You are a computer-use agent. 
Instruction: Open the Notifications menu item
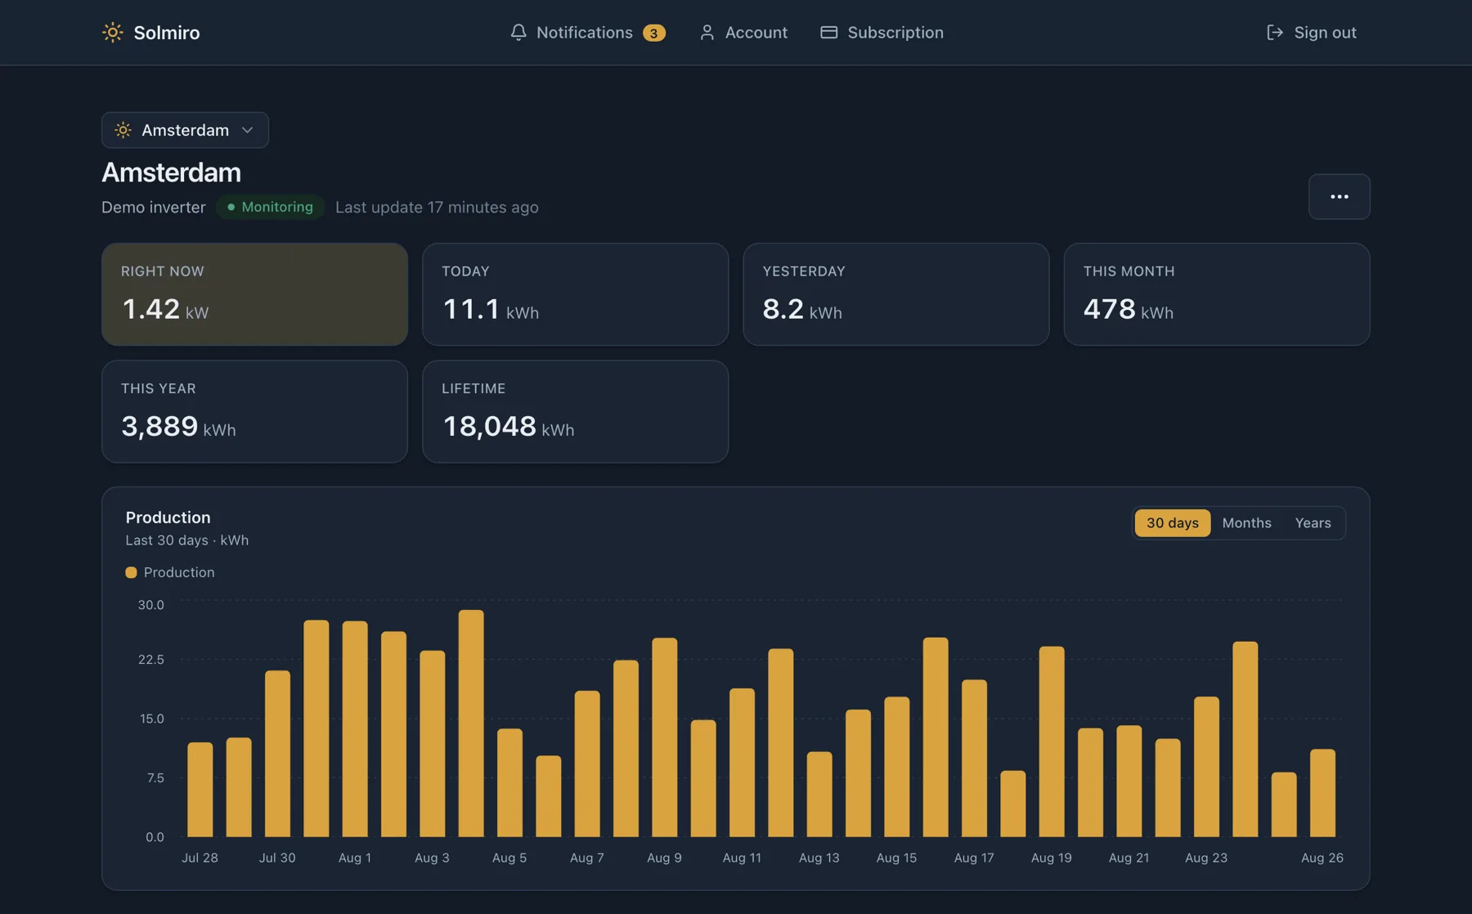(587, 32)
